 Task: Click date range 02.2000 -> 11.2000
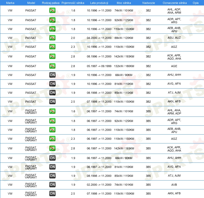[99, 185]
